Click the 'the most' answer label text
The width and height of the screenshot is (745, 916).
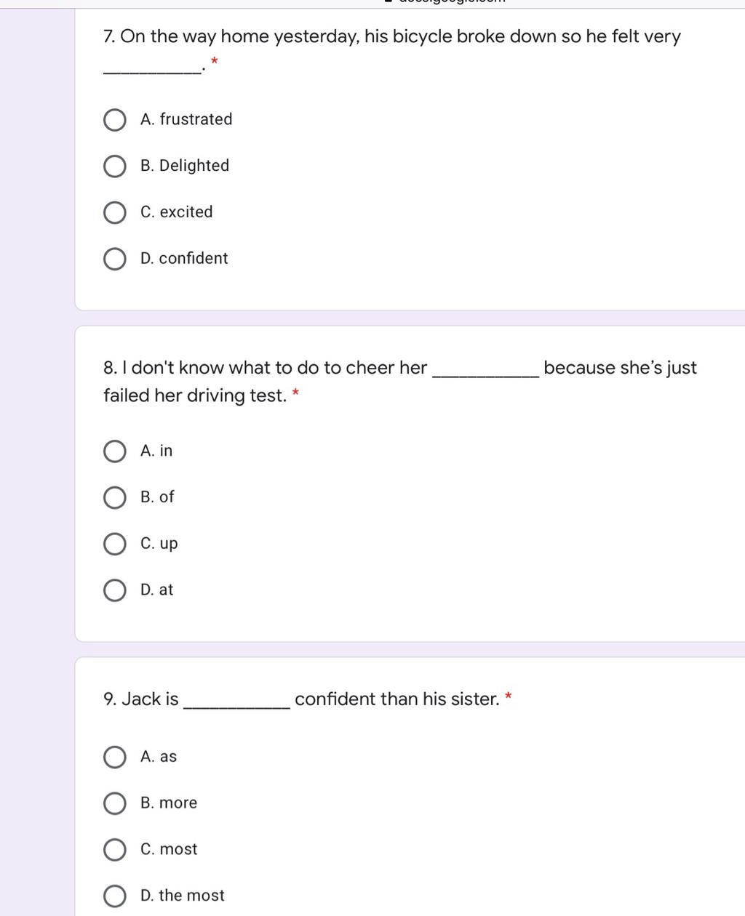pos(191,896)
